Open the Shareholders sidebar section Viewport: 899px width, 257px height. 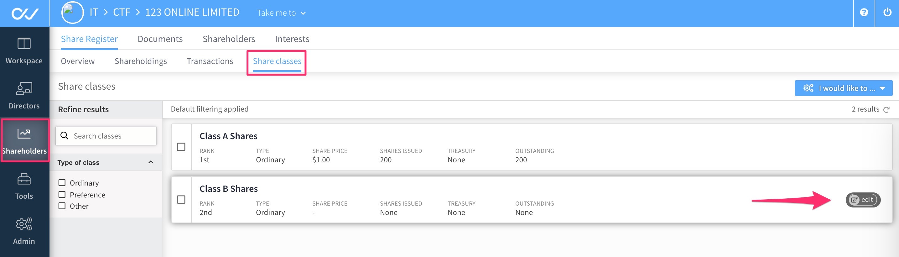(24, 141)
